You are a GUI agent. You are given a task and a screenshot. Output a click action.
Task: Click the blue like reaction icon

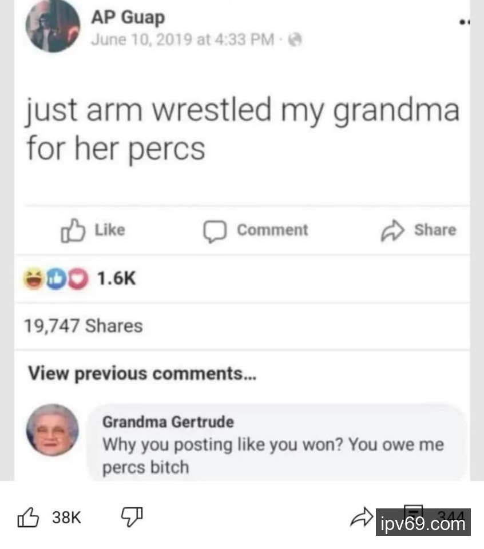56,279
